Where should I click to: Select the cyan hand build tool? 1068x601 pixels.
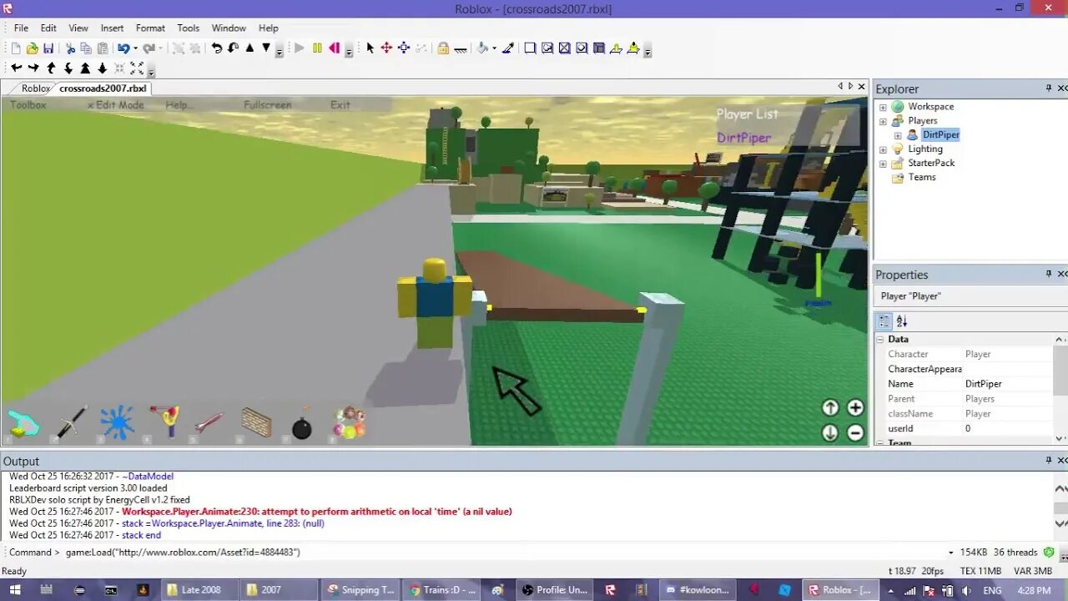[23, 423]
